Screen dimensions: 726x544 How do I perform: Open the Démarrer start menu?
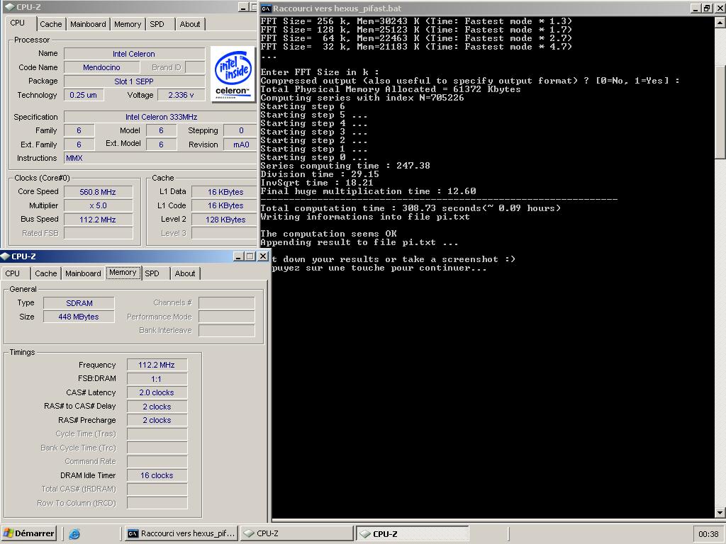point(28,533)
